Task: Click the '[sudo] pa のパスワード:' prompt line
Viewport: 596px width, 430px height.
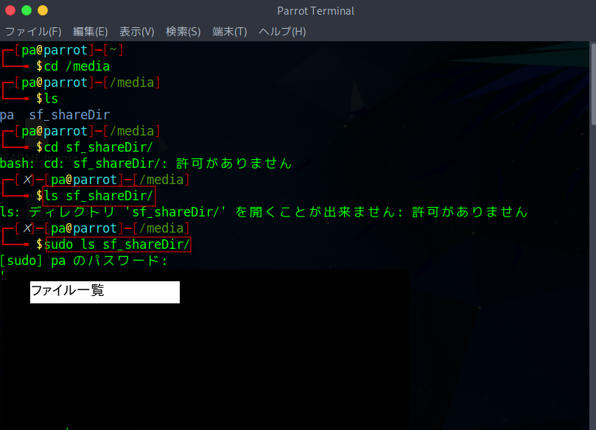Action: 84,261
